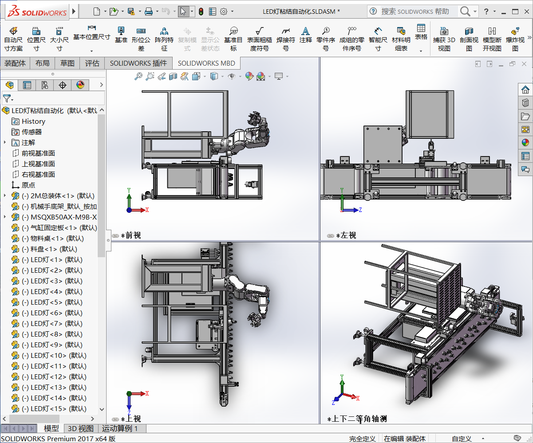The image size is (533, 443).
Task: Select the Datum Target (基准目标) tool
Action: point(233,39)
